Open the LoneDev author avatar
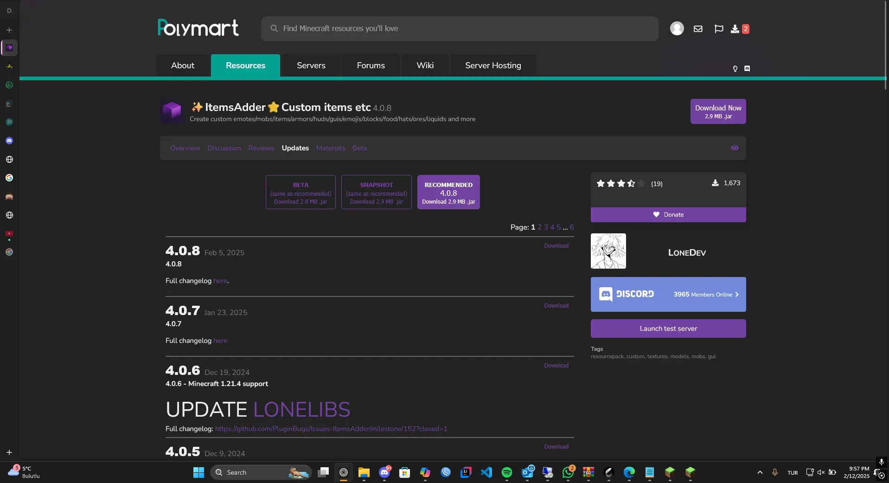The width and height of the screenshot is (889, 483). click(608, 251)
